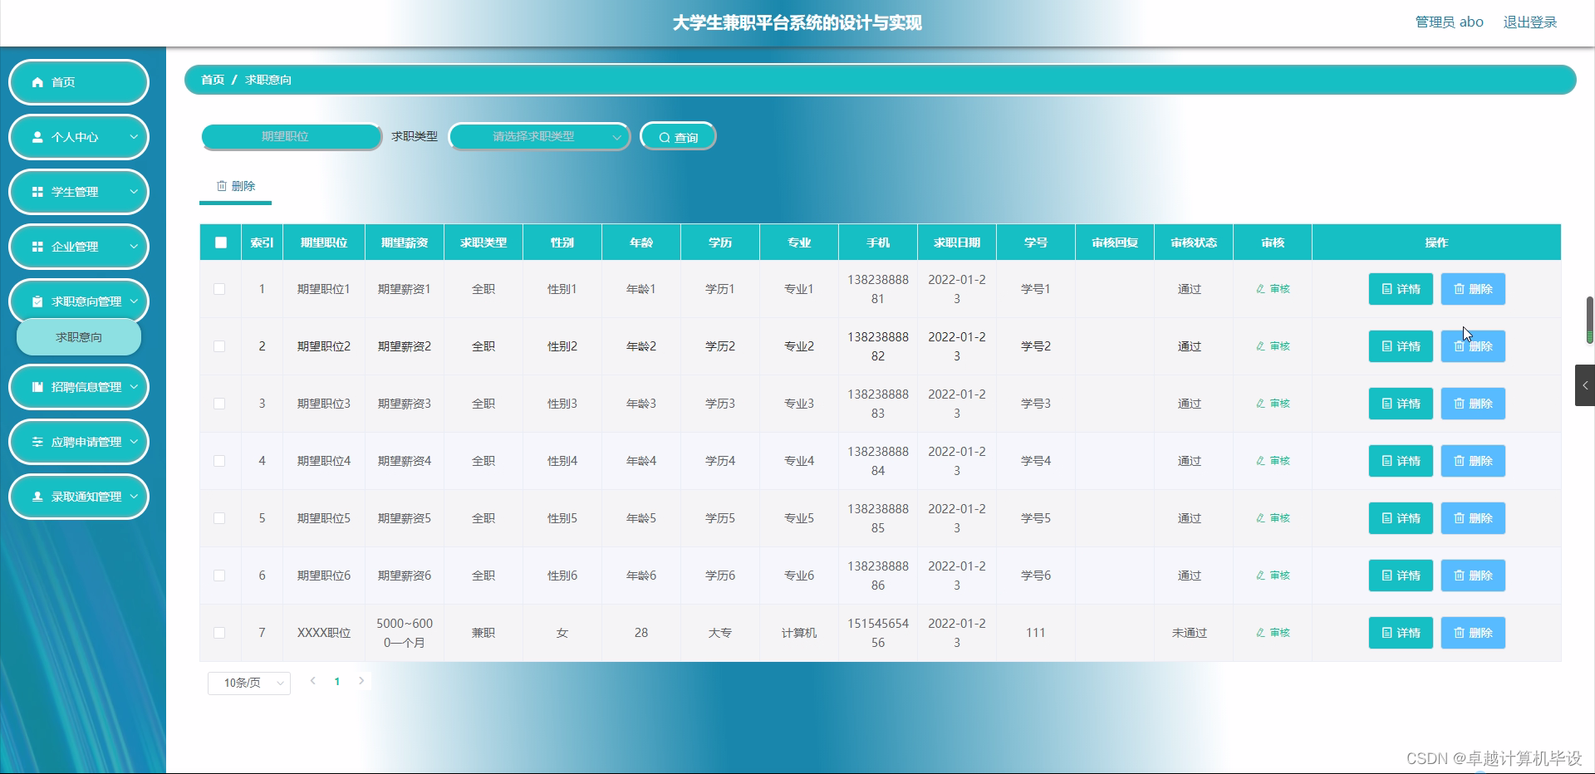Click the 退出登录 link
Screen dimensions: 1595x774
1529,22
